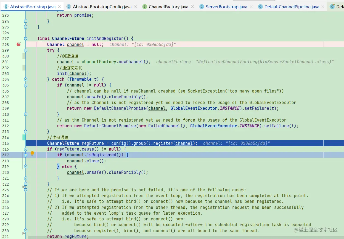The width and height of the screenshot is (344, 239).
Task: Click GlobalEventExecutor on line 312
Action: pos(214,126)
